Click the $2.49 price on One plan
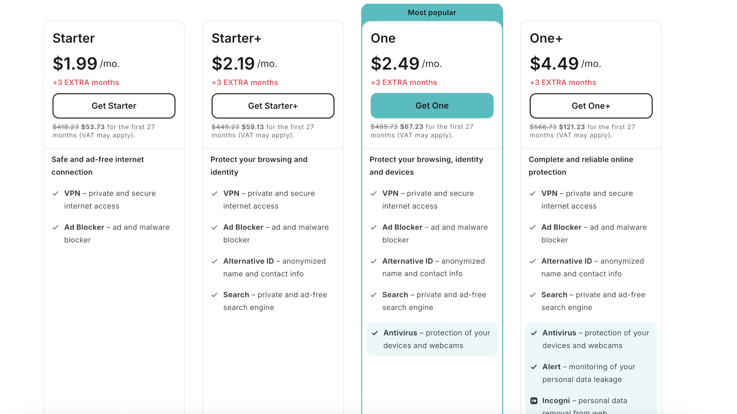The width and height of the screenshot is (737, 414). pyautogui.click(x=395, y=64)
